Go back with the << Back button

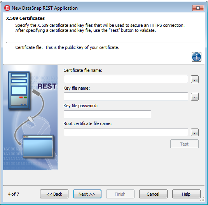tap(54, 194)
